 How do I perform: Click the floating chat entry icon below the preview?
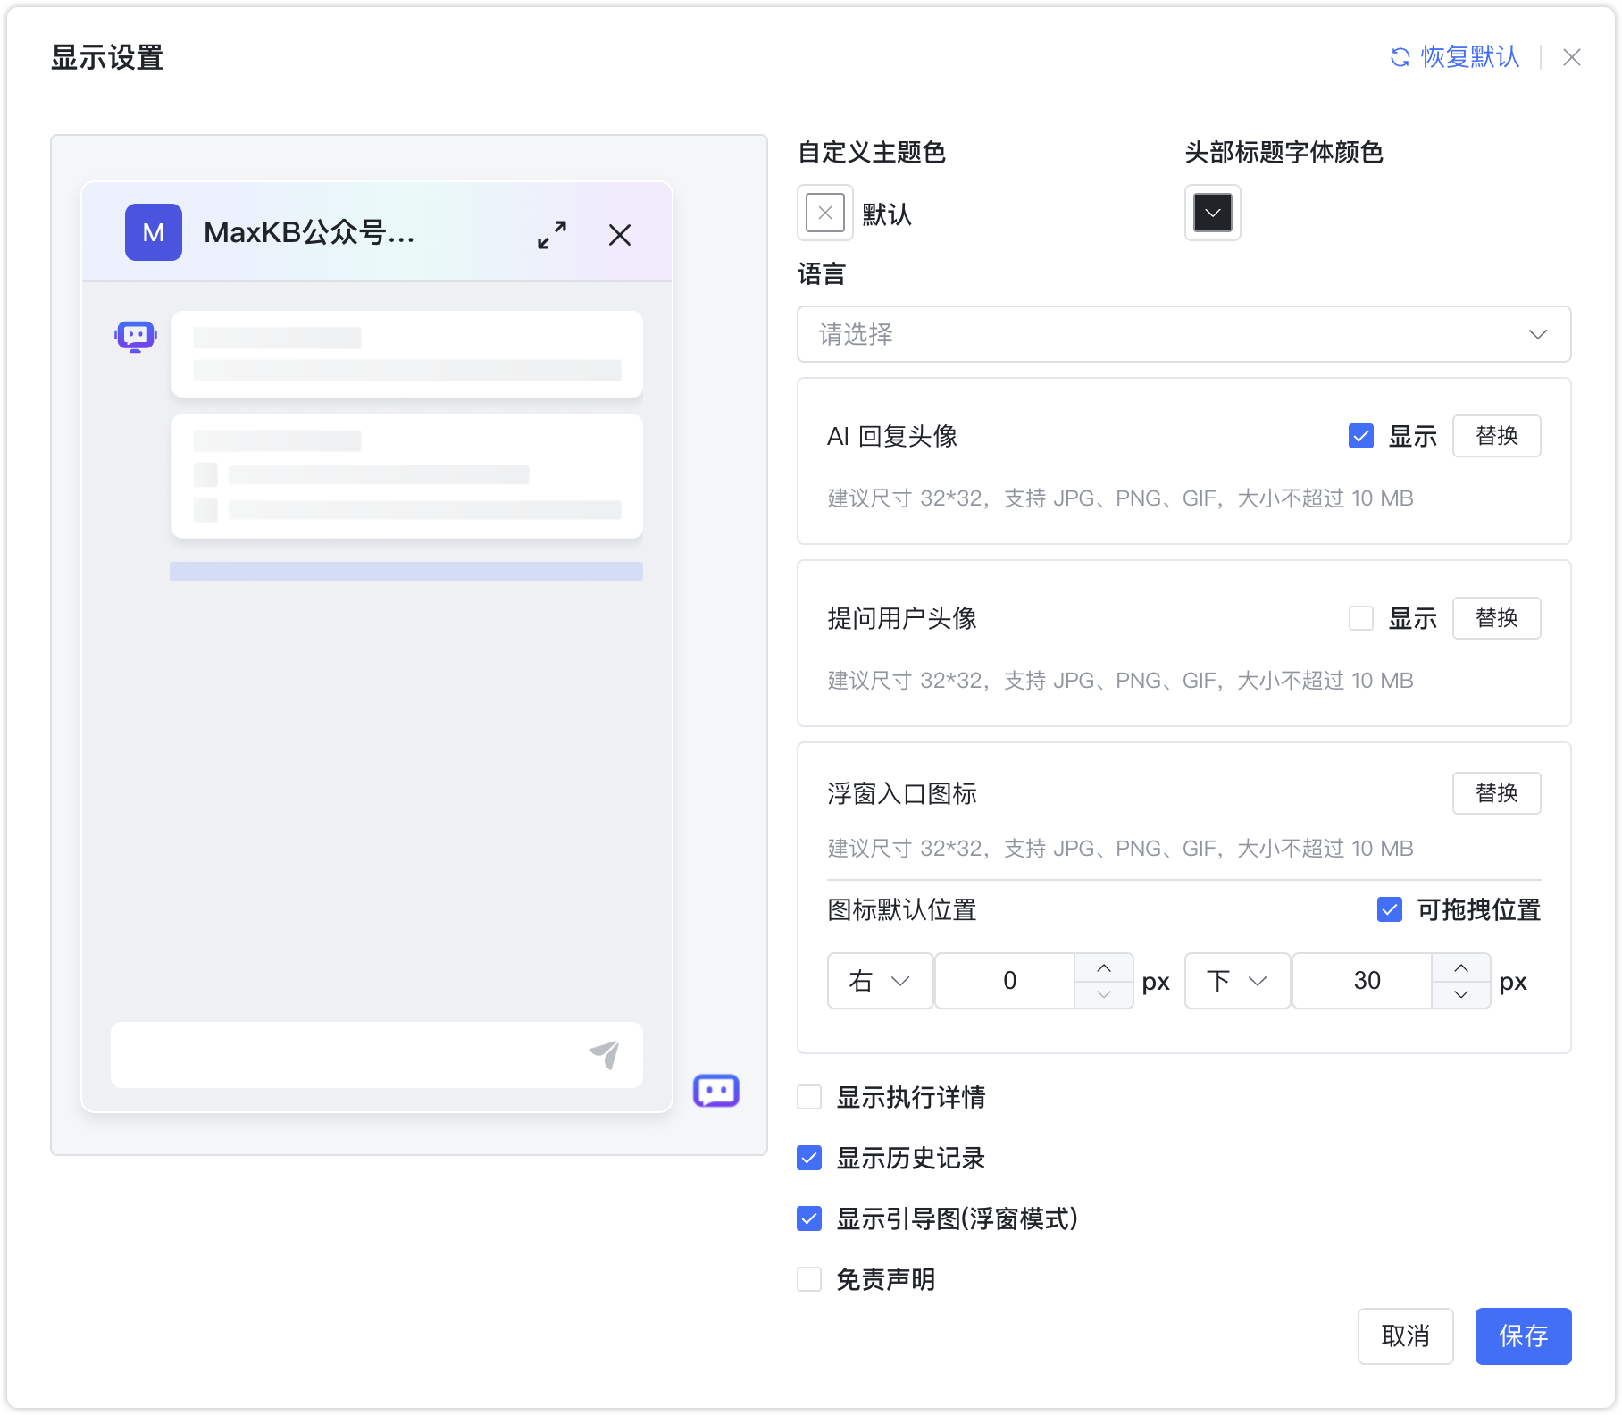pyautogui.click(x=717, y=1091)
